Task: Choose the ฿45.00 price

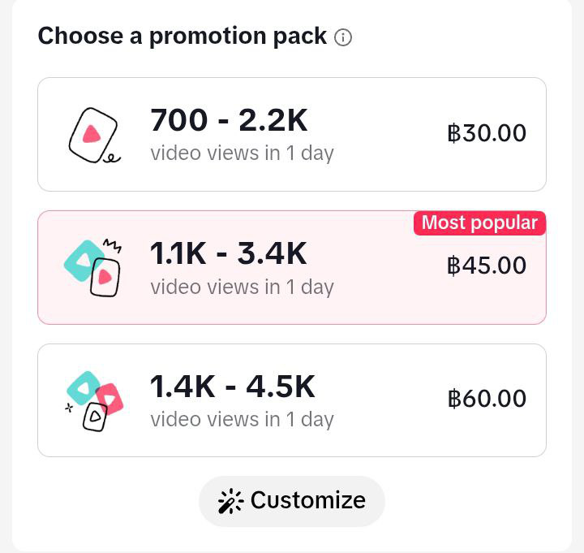Action: tap(487, 266)
